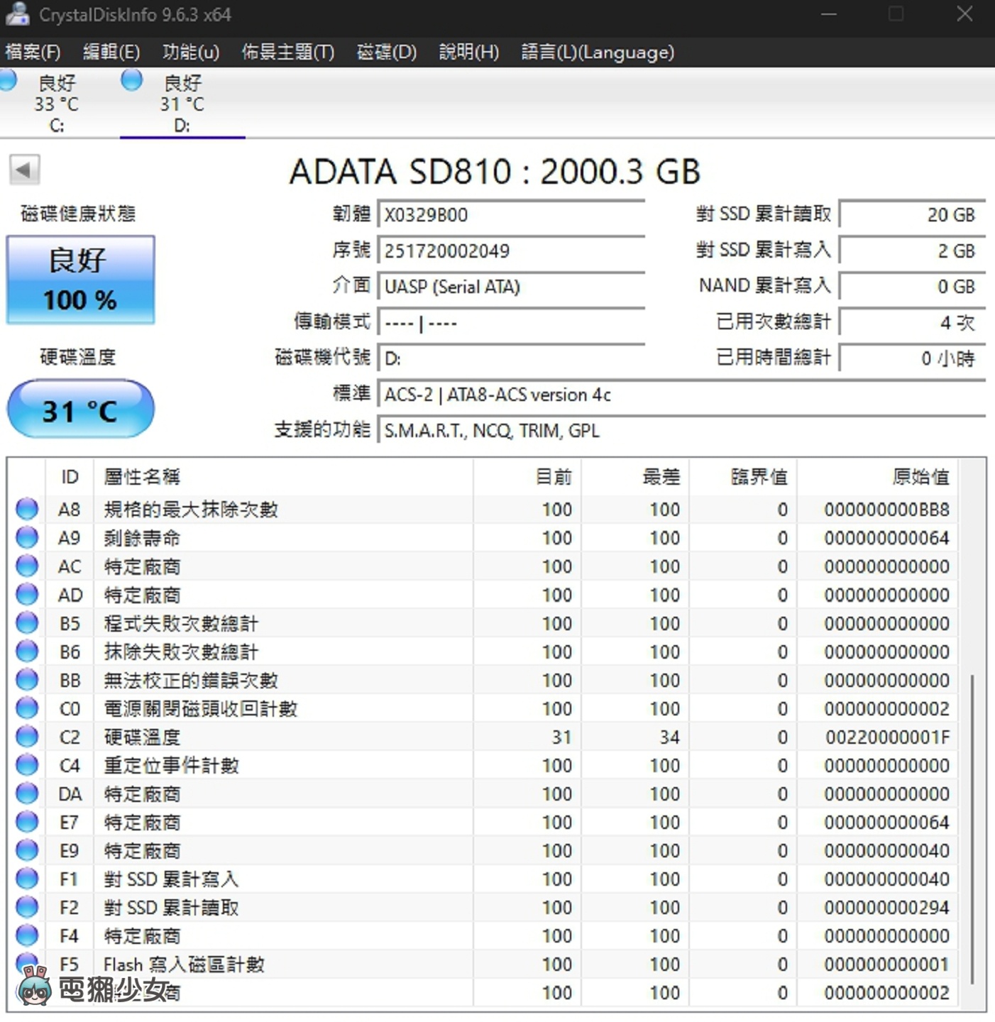Click the previous disk arrow button
The height and width of the screenshot is (1022, 995).
(x=24, y=170)
